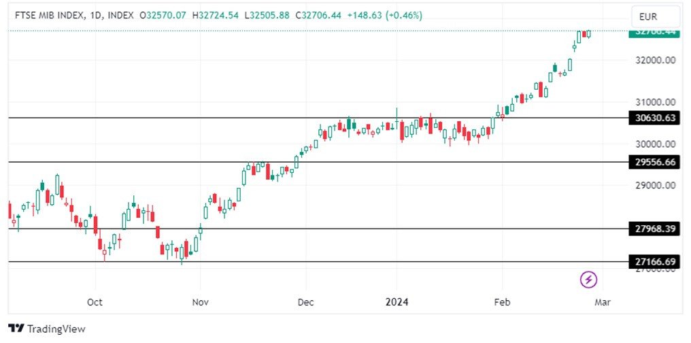
Task: Click the purple lightning bolt icon
Action: point(588,278)
